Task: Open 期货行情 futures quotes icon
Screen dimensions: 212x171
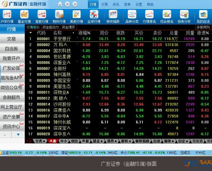Action: 59,17
